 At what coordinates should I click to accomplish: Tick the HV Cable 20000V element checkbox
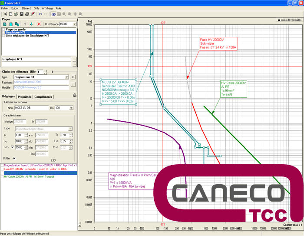[x=2, y=177]
